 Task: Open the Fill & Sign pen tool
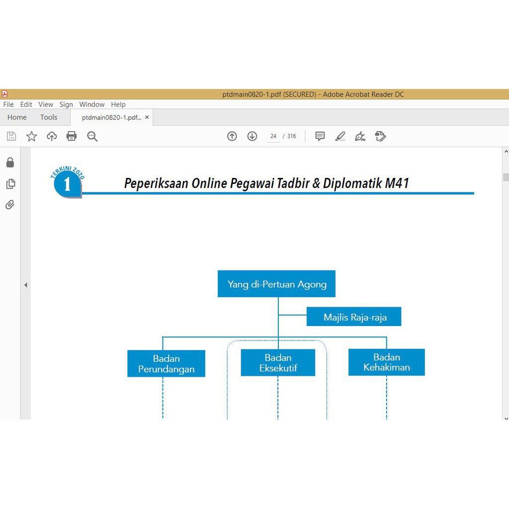(x=360, y=136)
